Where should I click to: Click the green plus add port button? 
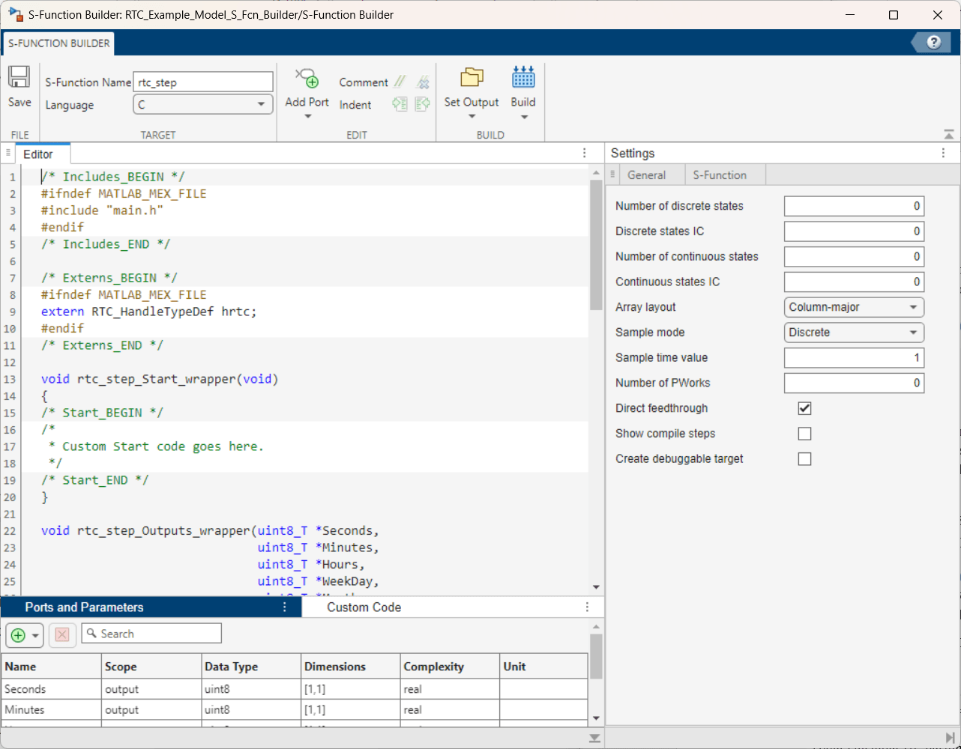coord(18,635)
